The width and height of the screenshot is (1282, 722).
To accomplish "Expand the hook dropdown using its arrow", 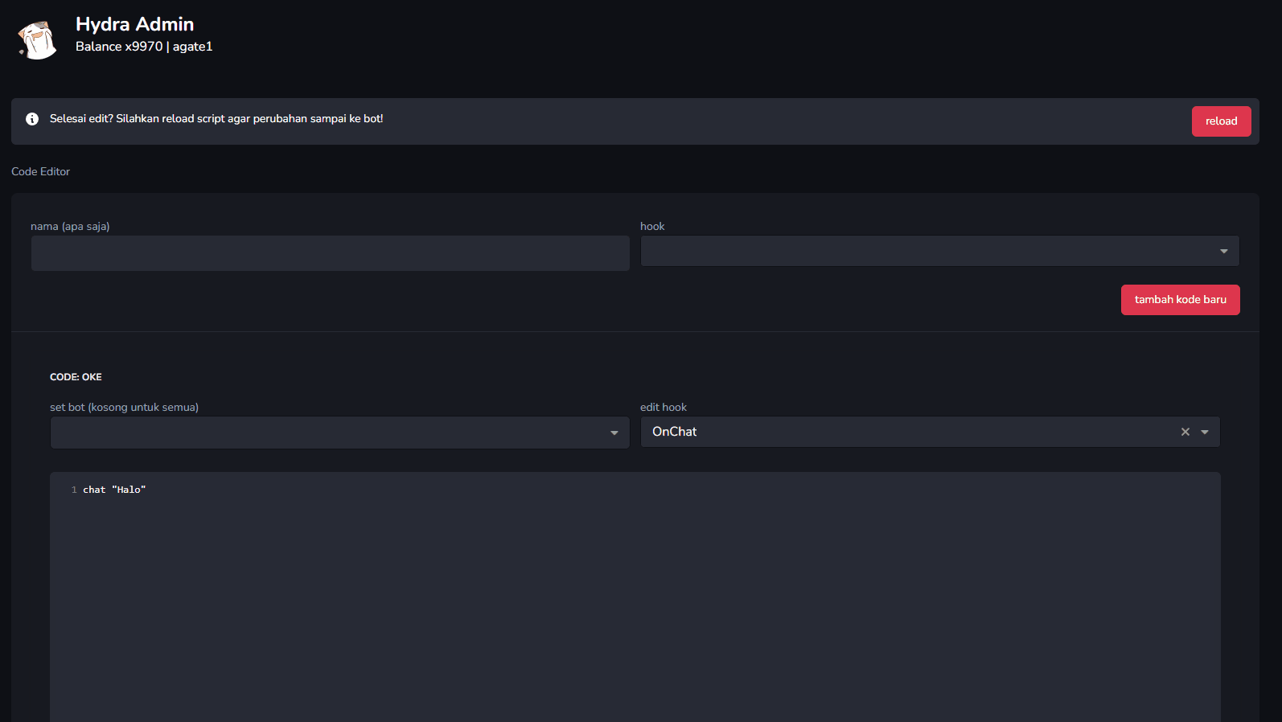I will click(x=1223, y=252).
